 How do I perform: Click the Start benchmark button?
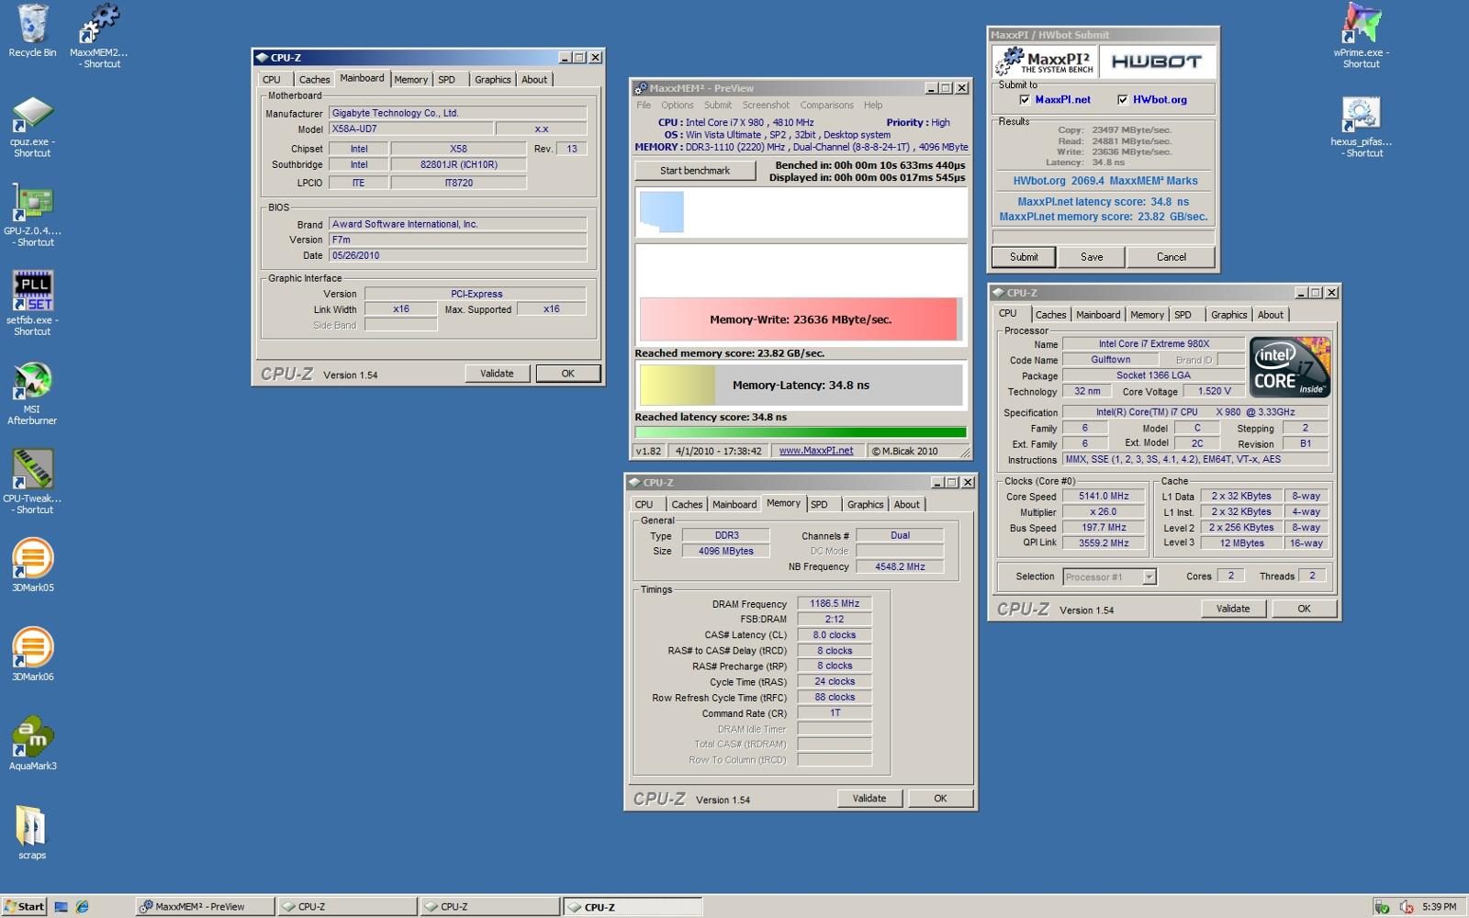695,171
